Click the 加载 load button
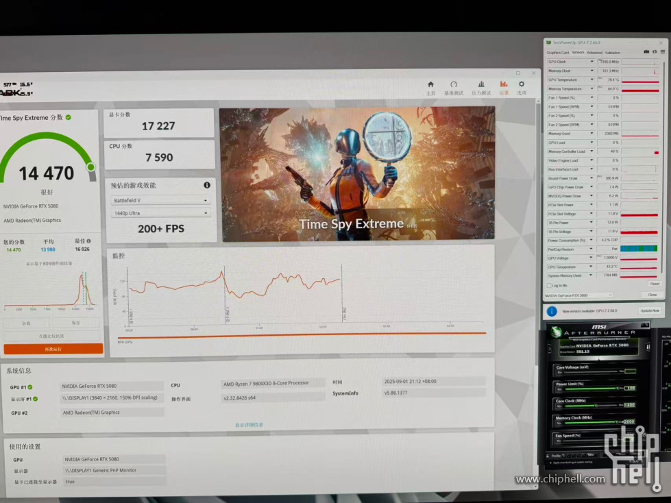671x503 pixels. point(26,323)
